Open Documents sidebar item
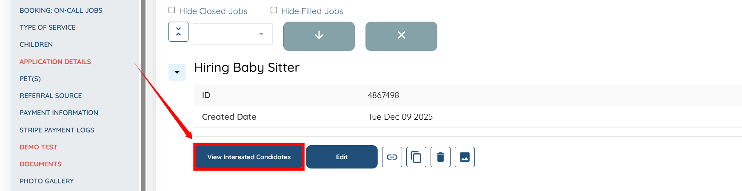The width and height of the screenshot is (742, 191). [40, 164]
